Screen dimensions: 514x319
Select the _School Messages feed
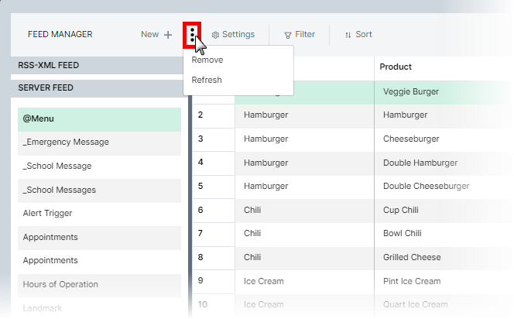pyautogui.click(x=99, y=190)
